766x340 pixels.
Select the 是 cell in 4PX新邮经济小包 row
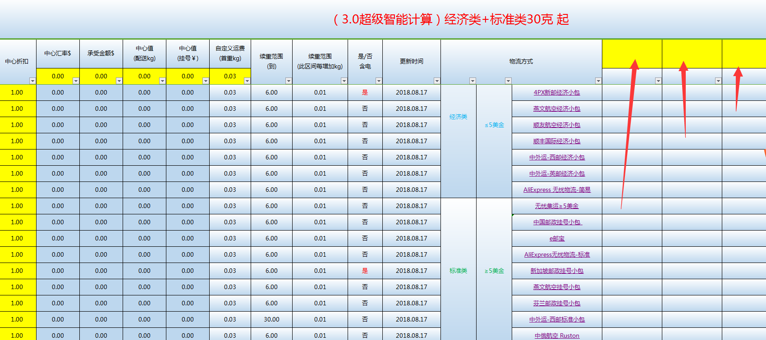point(365,92)
